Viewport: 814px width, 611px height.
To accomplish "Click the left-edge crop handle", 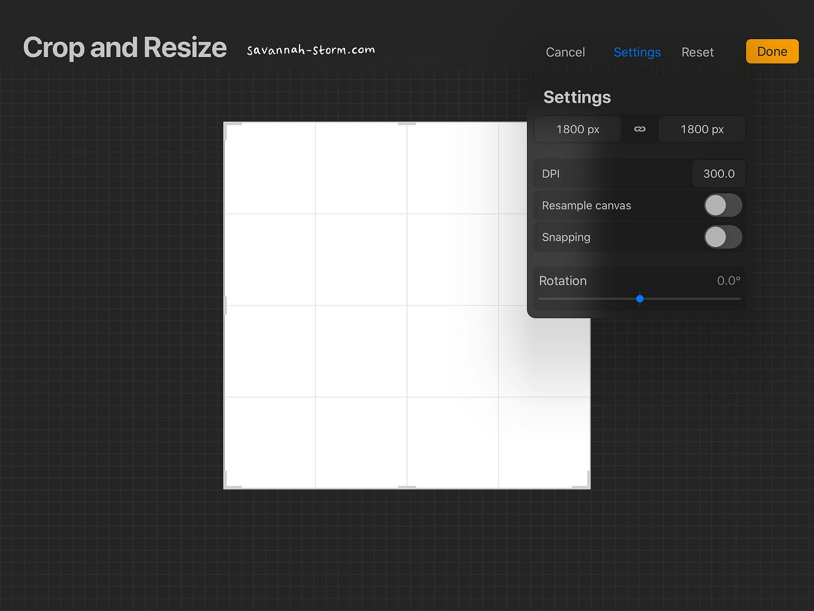I will 226,305.
